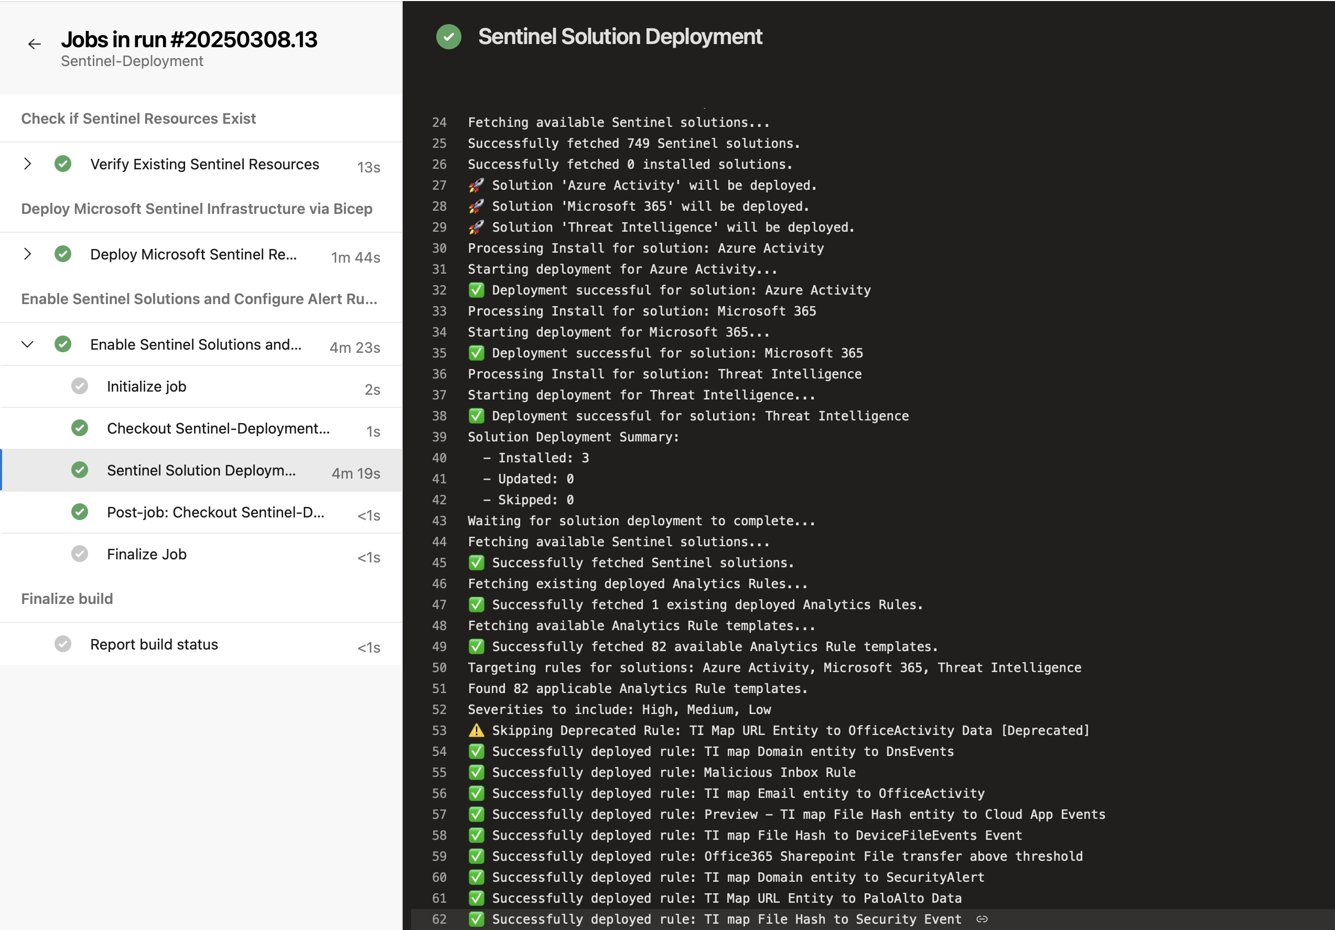Click gray status icon beside Report build status

tap(63, 643)
